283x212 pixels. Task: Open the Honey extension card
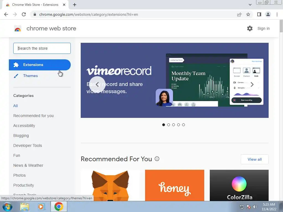(175, 185)
